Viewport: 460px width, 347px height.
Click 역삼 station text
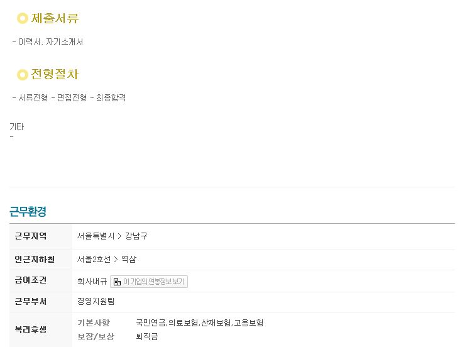pos(129,259)
